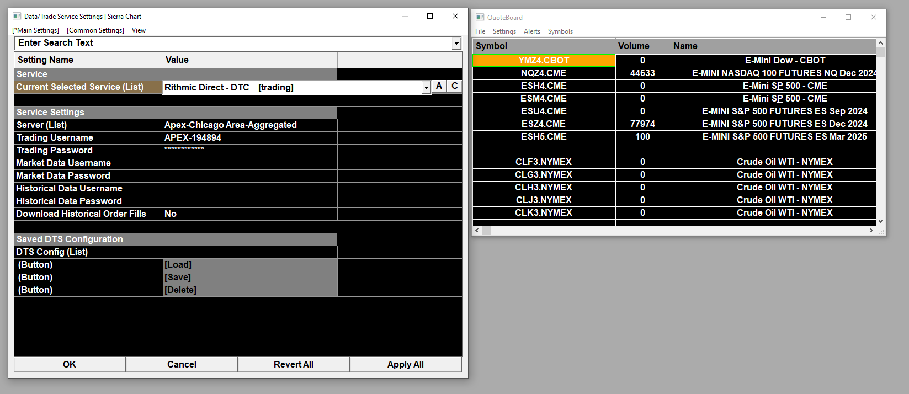Select the highlighted YMZ4.CBOT symbol cell

tap(544, 61)
